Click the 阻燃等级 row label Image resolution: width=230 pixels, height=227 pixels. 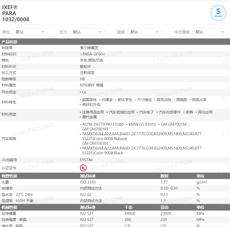click(9, 79)
